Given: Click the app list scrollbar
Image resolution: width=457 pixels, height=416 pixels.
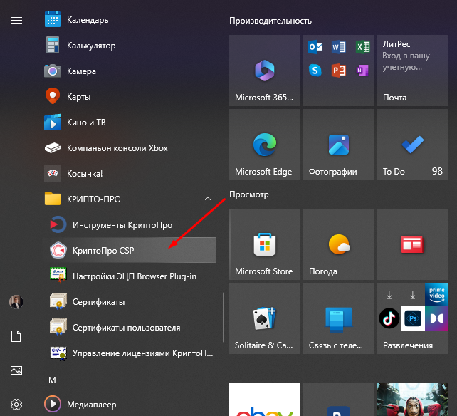Looking at the screenshot, I should pyautogui.click(x=224, y=317).
